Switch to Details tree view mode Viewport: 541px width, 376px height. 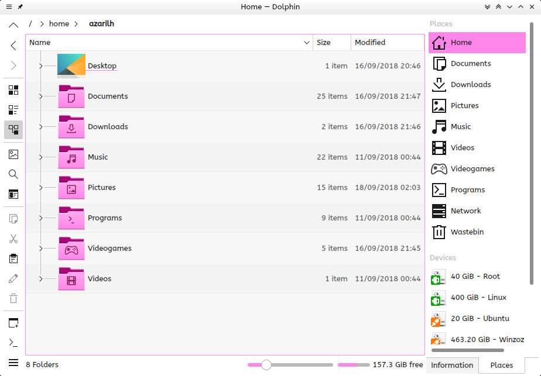click(13, 130)
